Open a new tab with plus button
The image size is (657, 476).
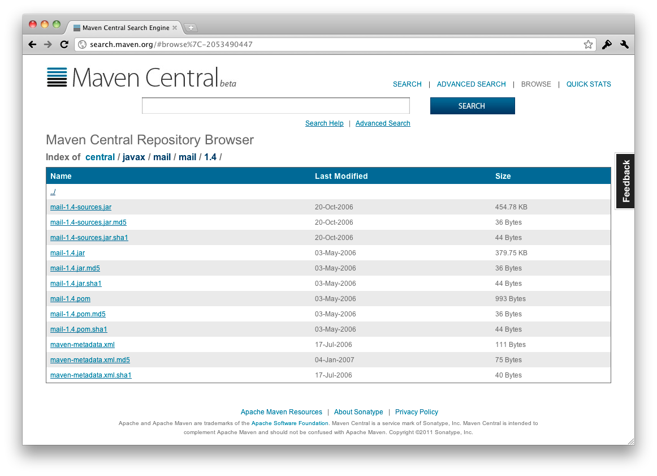click(191, 28)
